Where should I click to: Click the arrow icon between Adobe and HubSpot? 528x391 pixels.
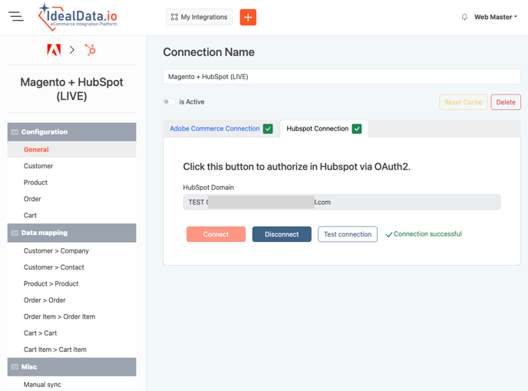tap(72, 50)
